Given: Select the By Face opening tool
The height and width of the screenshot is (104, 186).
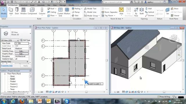Looking at the screenshot, I should [x=136, y=12].
